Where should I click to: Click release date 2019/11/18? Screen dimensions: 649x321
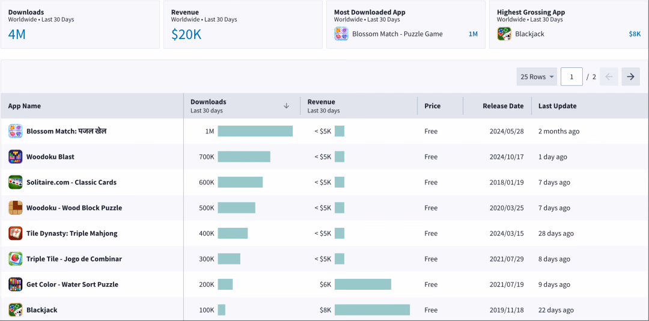(x=507, y=310)
